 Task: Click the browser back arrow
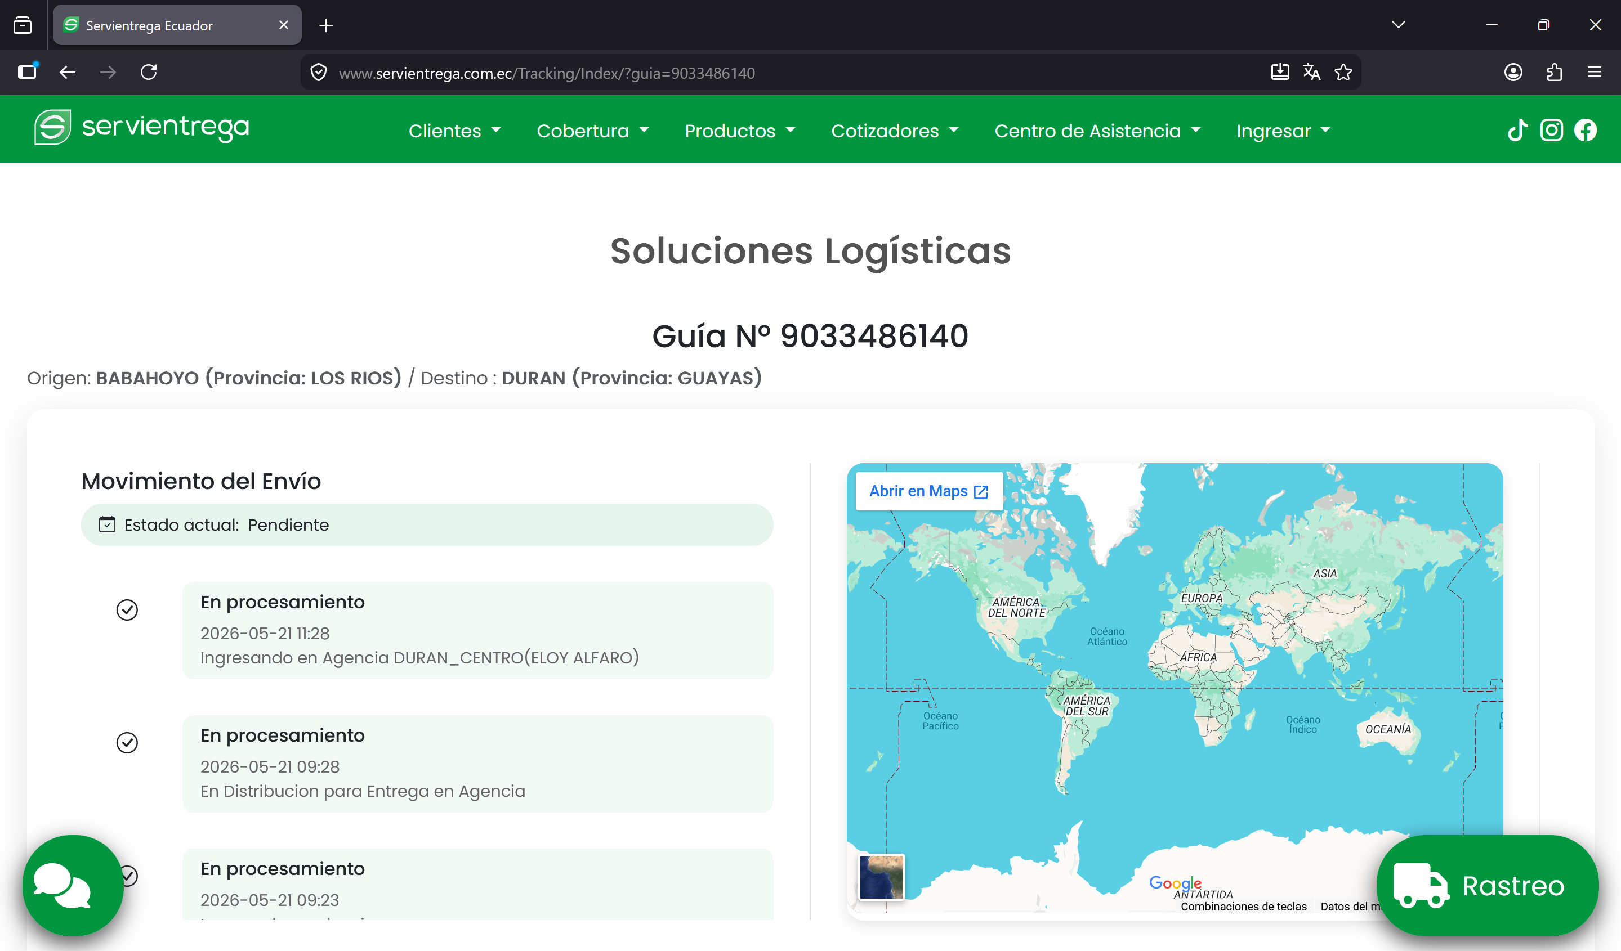[x=68, y=72]
